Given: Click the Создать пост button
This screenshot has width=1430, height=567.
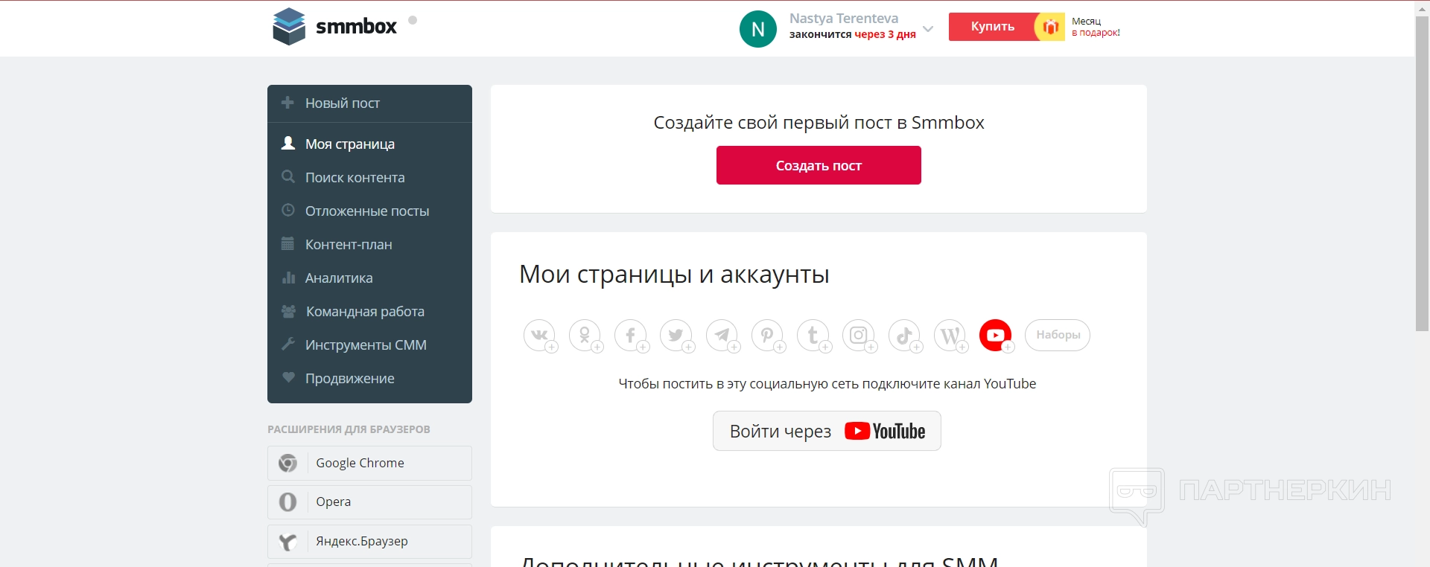Looking at the screenshot, I should pos(819,165).
